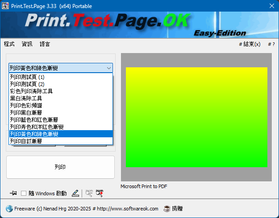Click the yellow-green gradient preview
Screen dimensions: 279x218
196,117
